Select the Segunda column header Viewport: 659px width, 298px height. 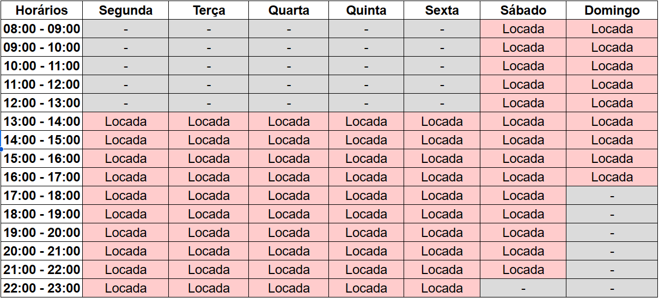(x=126, y=10)
